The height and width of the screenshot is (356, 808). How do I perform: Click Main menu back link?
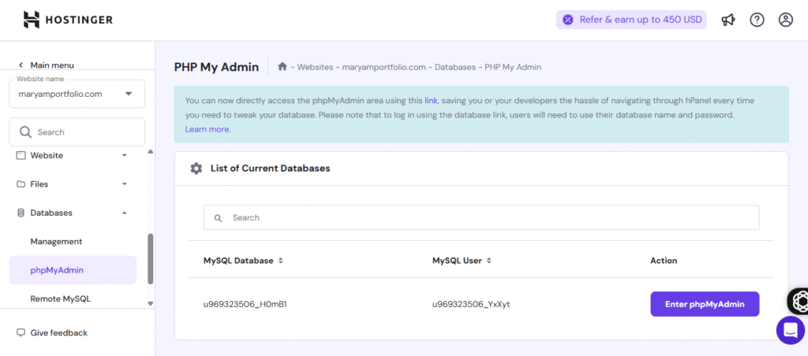tap(52, 65)
